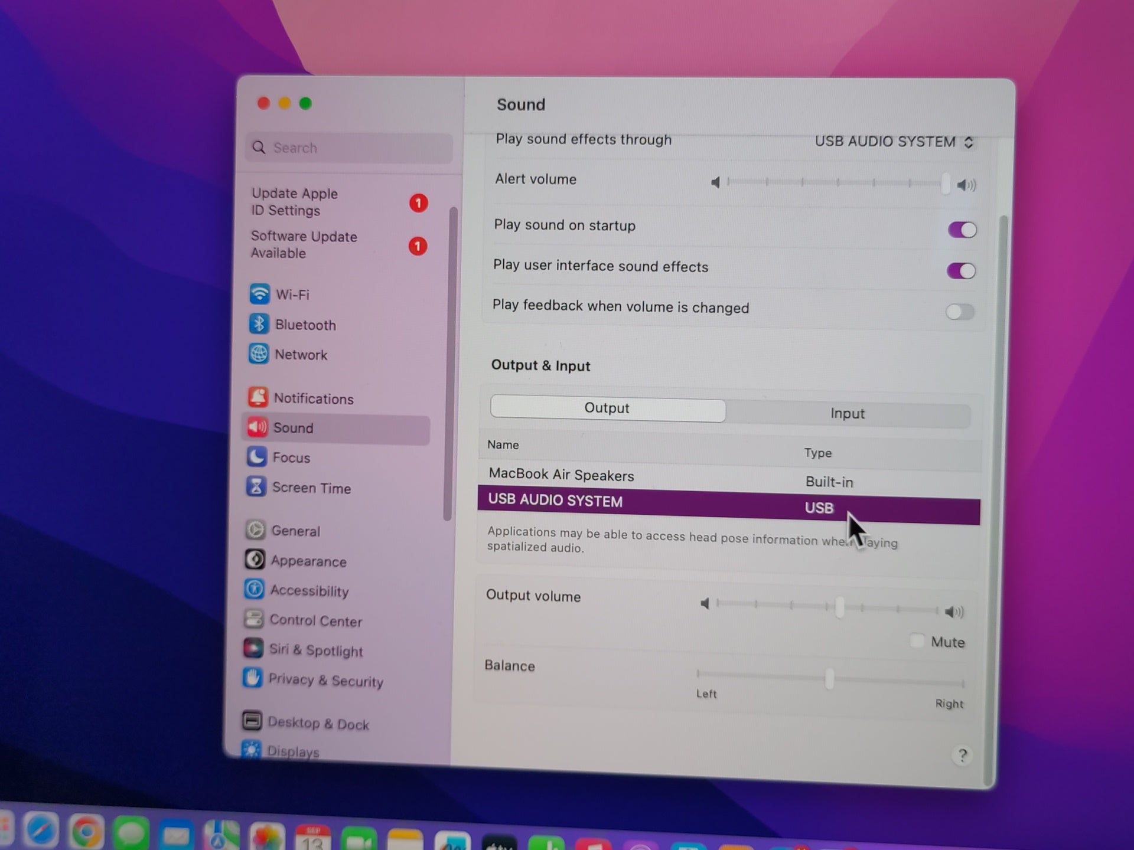Open Focus settings moon icon
The height and width of the screenshot is (850, 1134).
(256, 457)
